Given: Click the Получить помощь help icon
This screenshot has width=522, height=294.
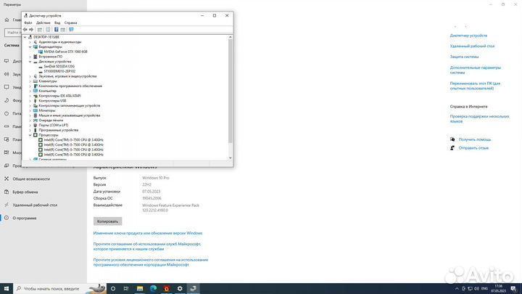Looking at the screenshot, I should [452, 139].
